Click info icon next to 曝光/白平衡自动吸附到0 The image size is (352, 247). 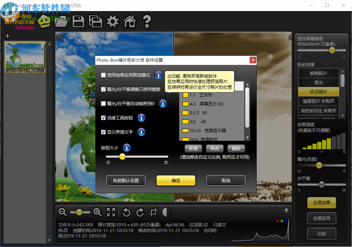click(x=163, y=103)
